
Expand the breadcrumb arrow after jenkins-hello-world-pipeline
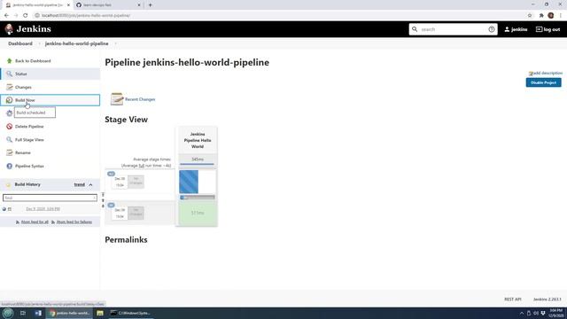(115, 43)
